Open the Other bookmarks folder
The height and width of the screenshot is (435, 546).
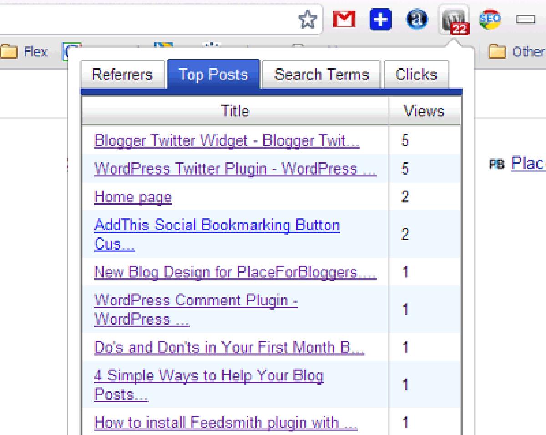[517, 52]
